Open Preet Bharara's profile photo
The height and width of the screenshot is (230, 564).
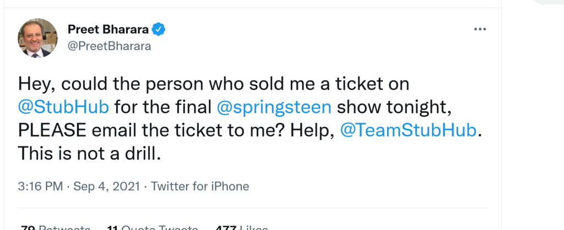37,37
